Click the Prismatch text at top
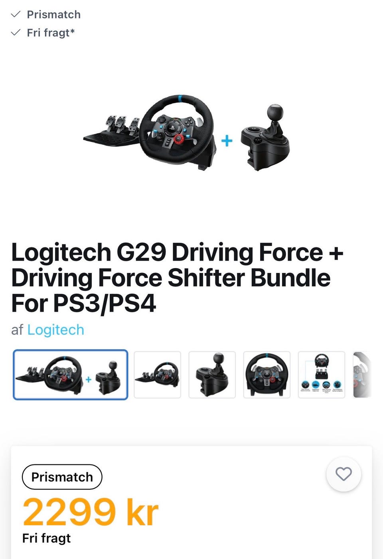Viewport: 383px width, 559px height. tap(54, 14)
